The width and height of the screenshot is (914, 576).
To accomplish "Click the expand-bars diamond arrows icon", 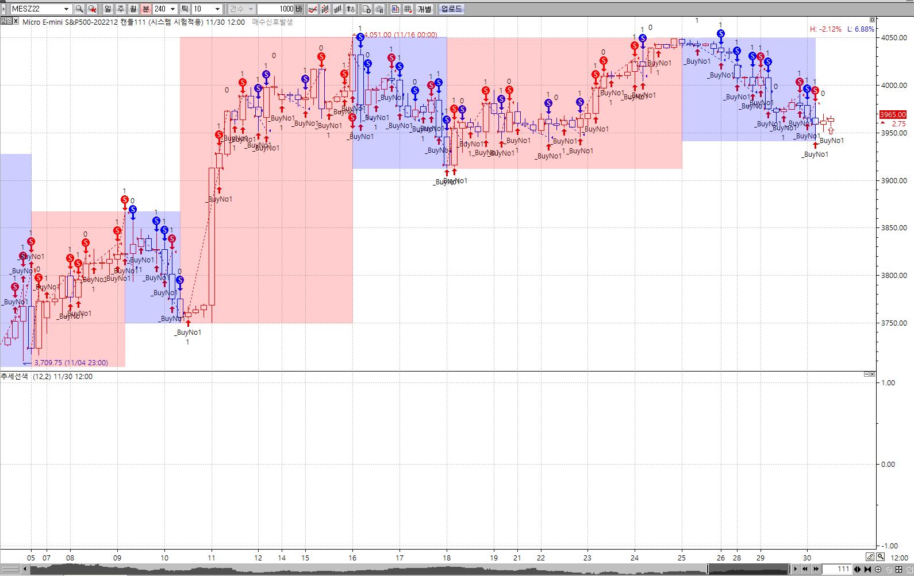I will [858, 569].
